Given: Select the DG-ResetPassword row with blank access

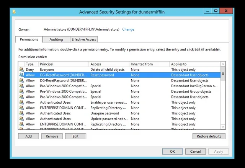Looking at the screenshot, I should click(x=120, y=80).
